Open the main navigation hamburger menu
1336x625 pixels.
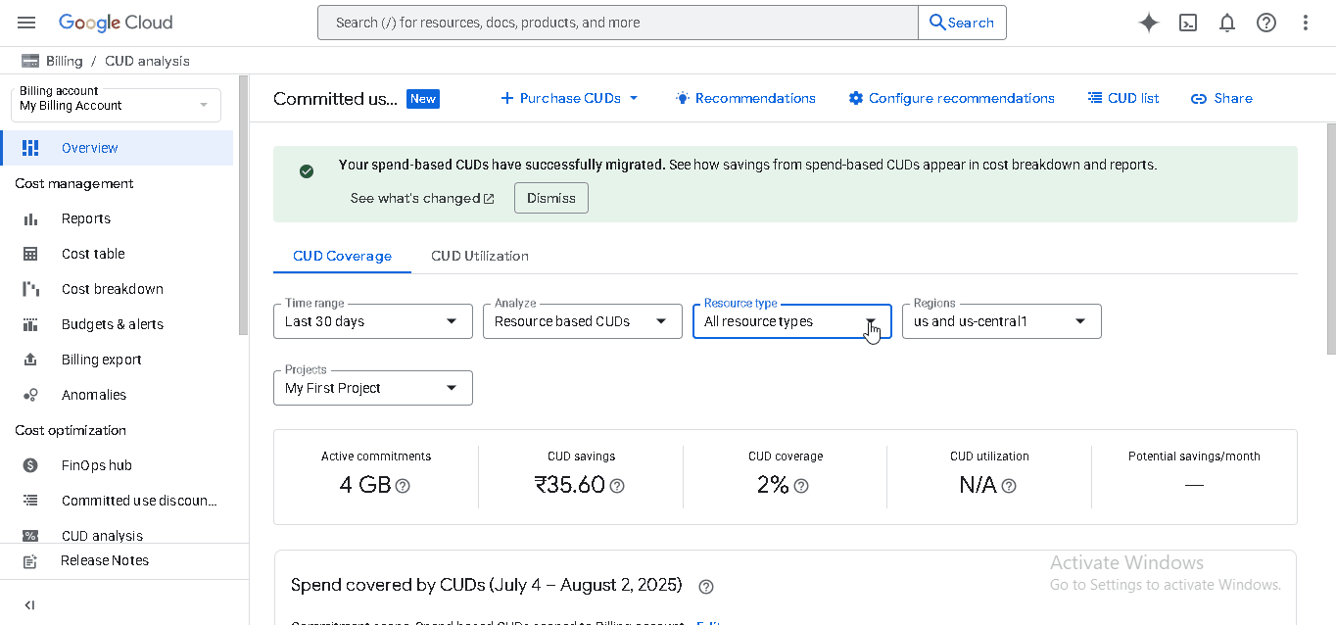tap(26, 23)
